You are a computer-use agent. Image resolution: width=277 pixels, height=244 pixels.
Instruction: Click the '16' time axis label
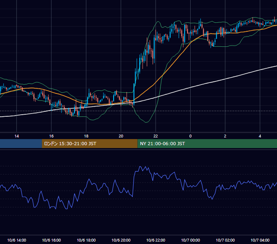tap(51, 136)
